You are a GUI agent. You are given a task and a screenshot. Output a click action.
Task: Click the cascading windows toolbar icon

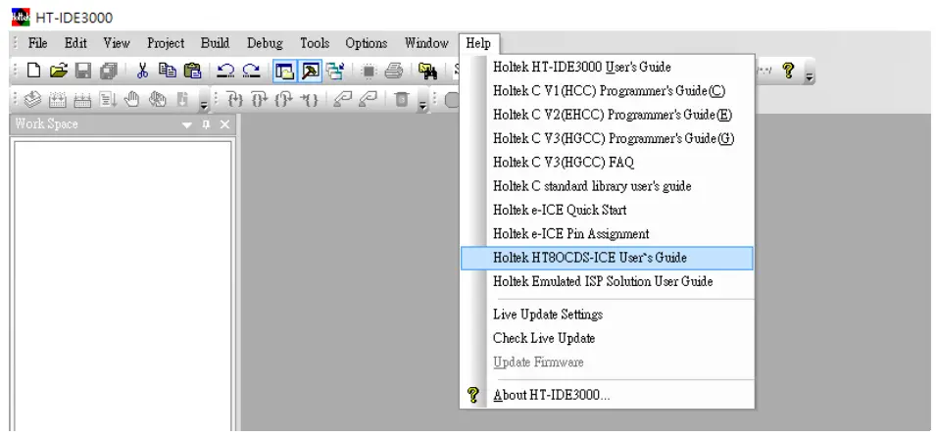pyautogui.click(x=335, y=72)
